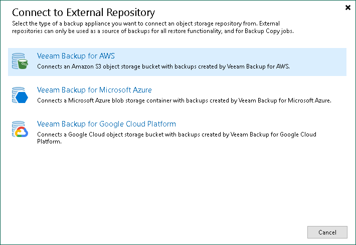Click the Connect to External Repository heading
Image resolution: width=356 pixels, height=245 pixels.
(83, 12)
